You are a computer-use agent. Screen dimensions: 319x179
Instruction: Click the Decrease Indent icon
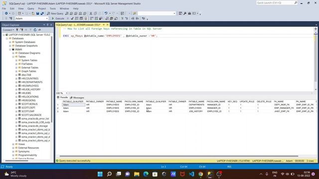pos(133,18)
